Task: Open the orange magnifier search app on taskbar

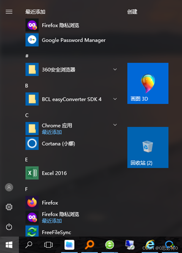Action: (89, 245)
